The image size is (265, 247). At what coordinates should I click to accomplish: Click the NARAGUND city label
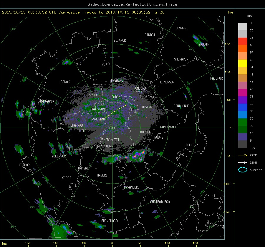pos(100,109)
